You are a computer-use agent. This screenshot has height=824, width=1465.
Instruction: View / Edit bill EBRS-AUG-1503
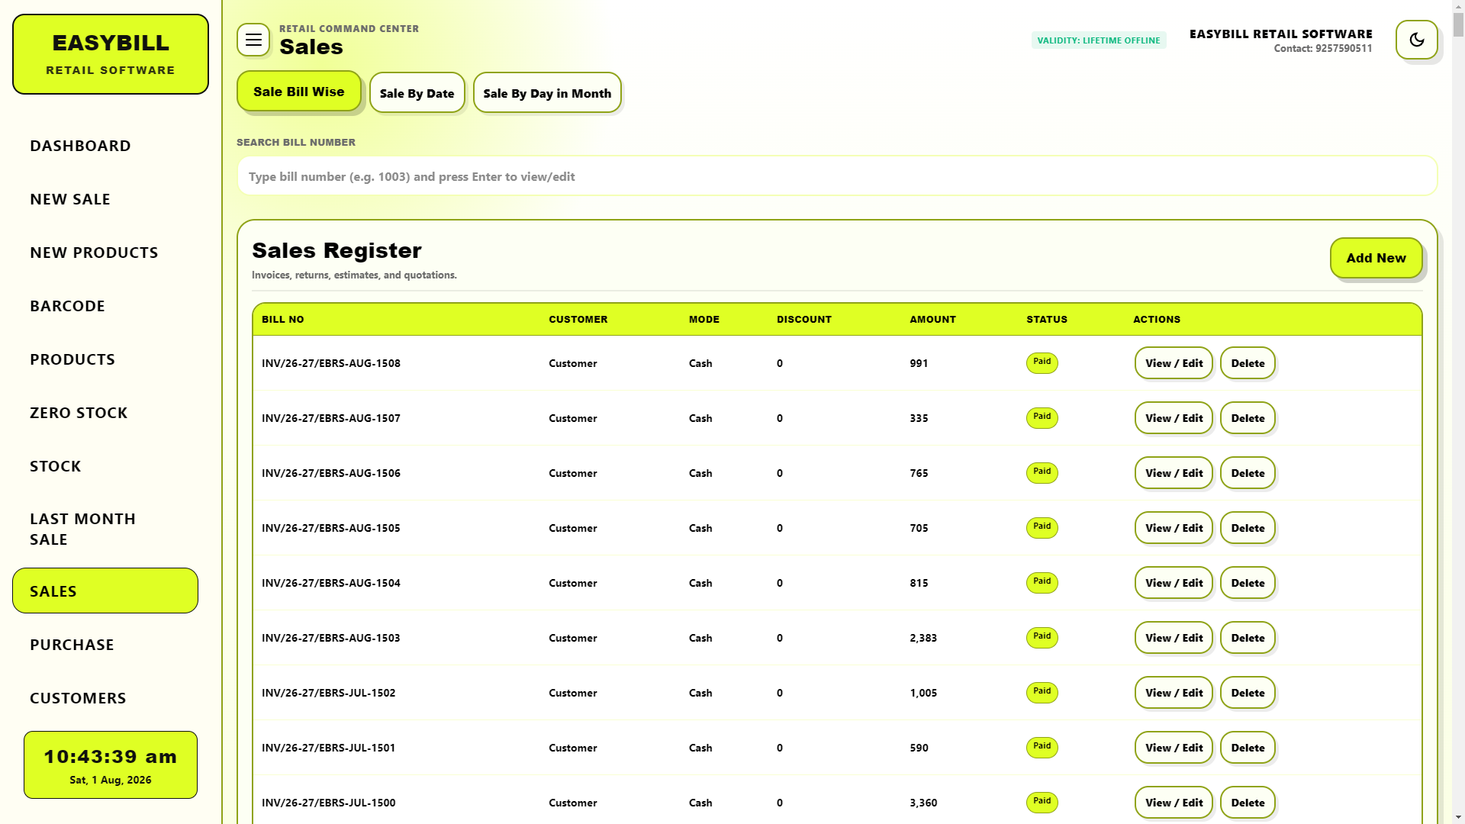click(x=1174, y=638)
